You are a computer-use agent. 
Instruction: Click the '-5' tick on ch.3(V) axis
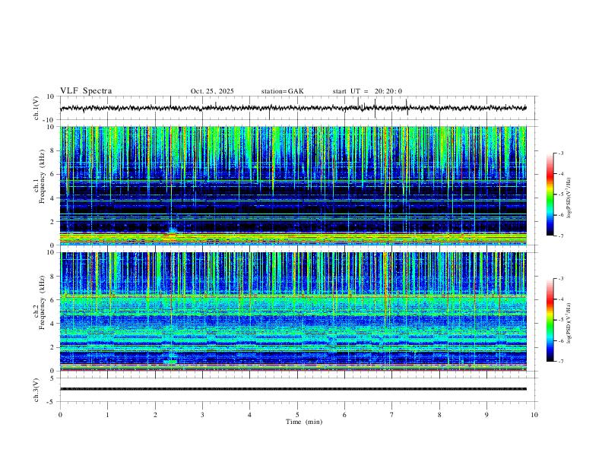point(52,402)
